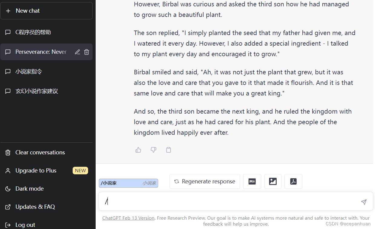The image size is (375, 229).
Task: Delete the Perseverance chat with trash icon
Action: pos(87,52)
